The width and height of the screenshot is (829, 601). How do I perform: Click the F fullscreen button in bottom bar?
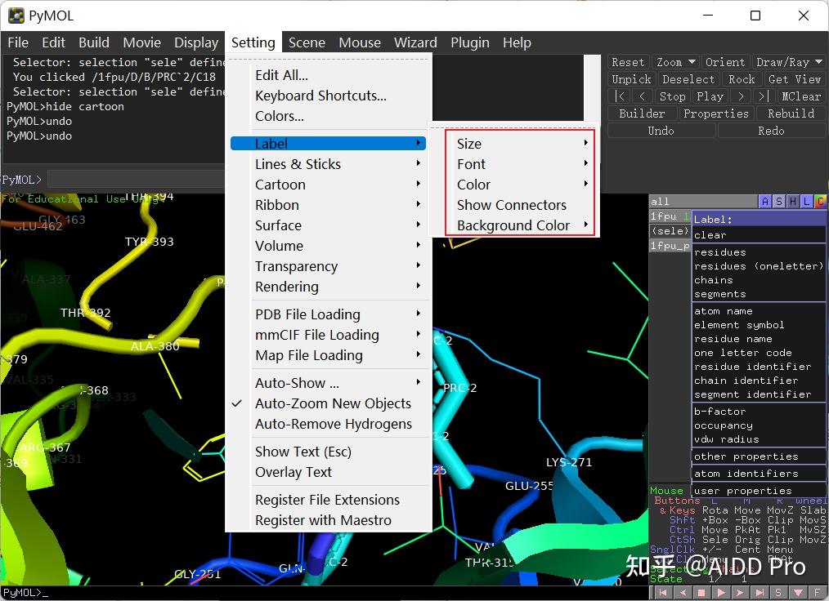point(818,592)
